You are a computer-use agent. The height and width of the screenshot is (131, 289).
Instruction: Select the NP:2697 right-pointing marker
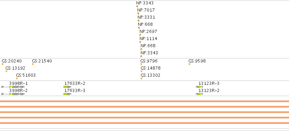click(141, 35)
